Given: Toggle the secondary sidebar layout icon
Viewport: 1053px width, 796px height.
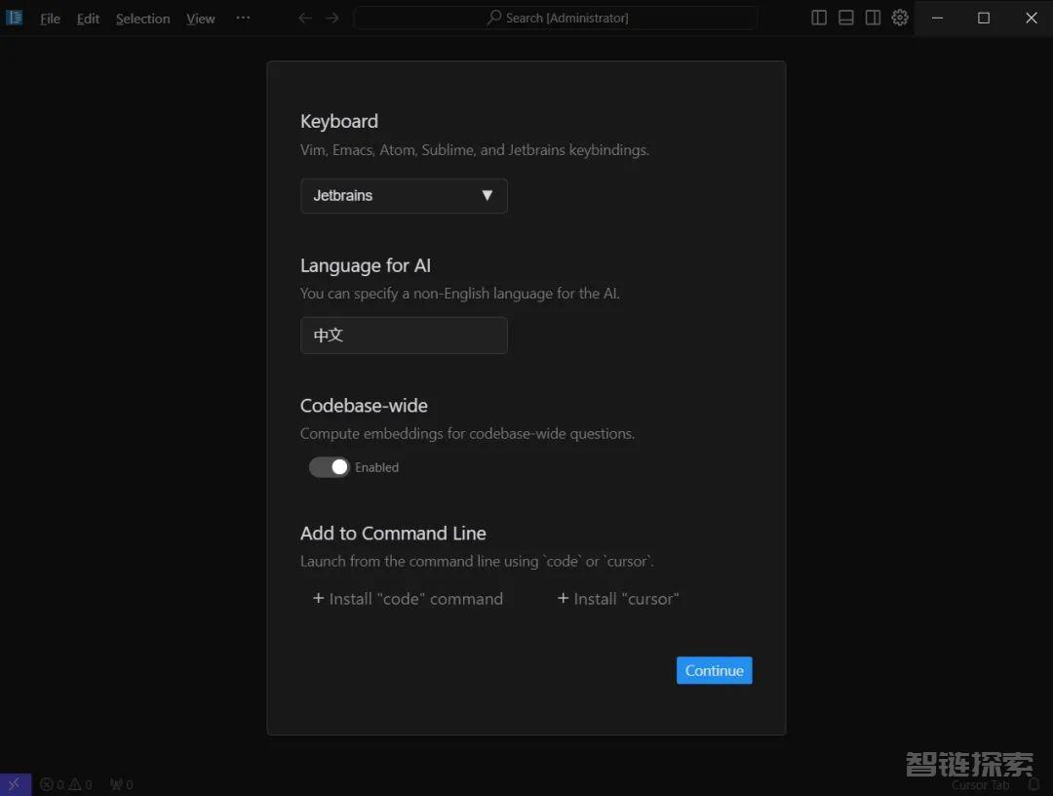Looking at the screenshot, I should (873, 18).
